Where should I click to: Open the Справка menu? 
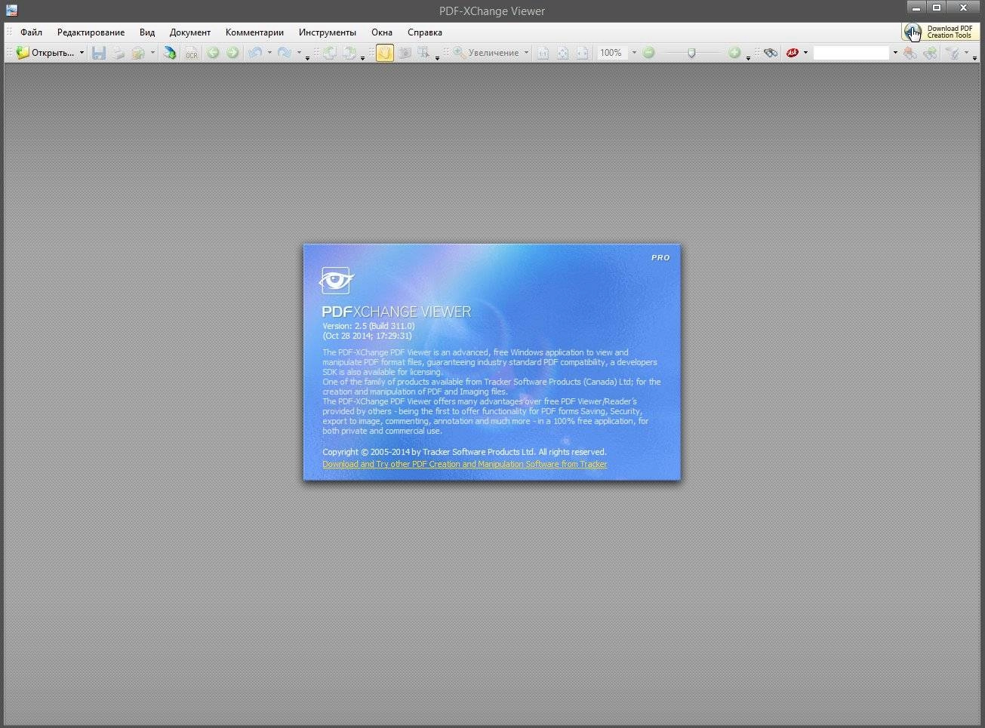click(x=425, y=32)
